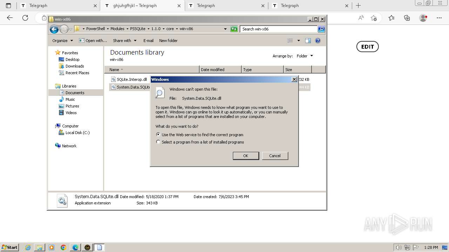Expand PowerShell breadcrumb dropdown arrow

[x=108, y=29]
